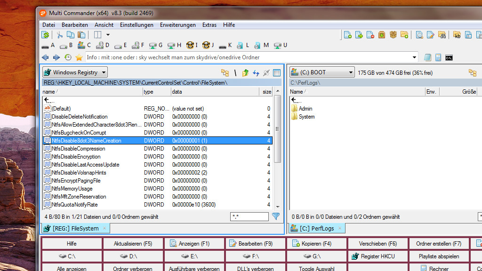Switch to drive G in drive bar
The height and width of the screenshot is (271, 482).
coord(156,45)
